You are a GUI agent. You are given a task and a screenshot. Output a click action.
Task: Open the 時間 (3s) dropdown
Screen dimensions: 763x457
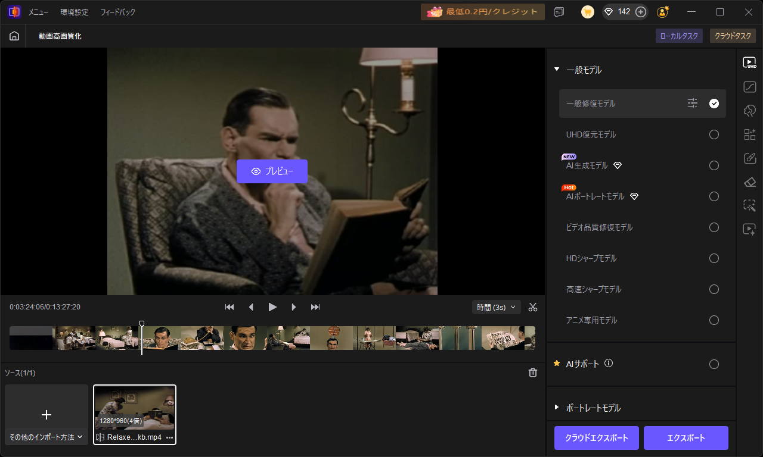497,307
